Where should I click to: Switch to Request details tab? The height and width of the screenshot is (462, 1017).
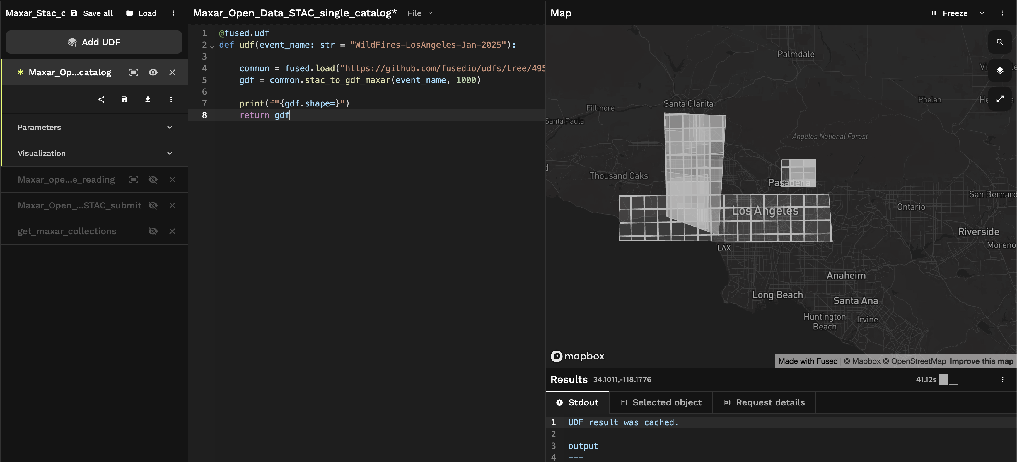coord(764,402)
